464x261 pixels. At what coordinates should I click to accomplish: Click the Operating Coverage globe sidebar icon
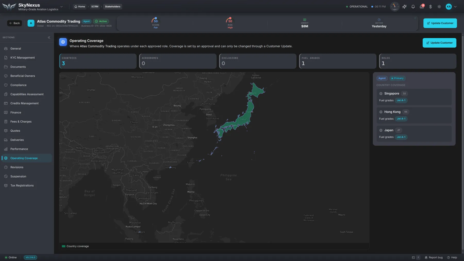tap(6, 158)
